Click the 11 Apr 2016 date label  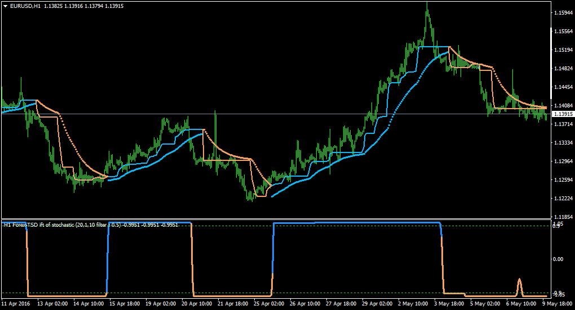tap(16, 303)
